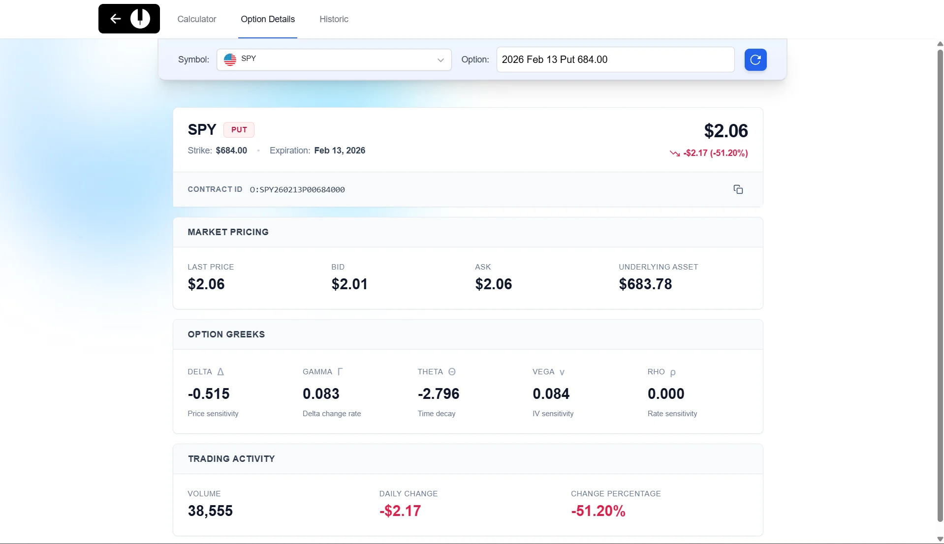The height and width of the screenshot is (544, 944).
Task: Click the 'IV sensitivity' caption
Action: click(553, 414)
